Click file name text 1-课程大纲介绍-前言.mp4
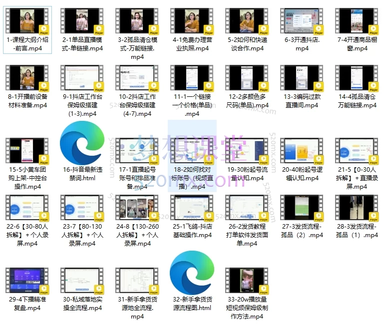Image resolution: width=386 pixels, height=325 pixels. (27, 44)
